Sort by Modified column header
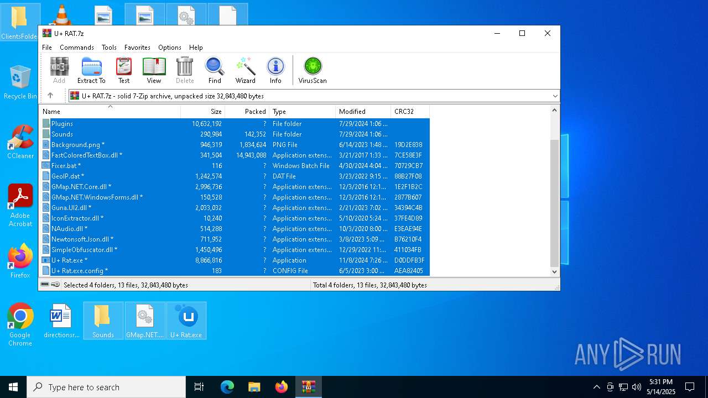Image resolution: width=708 pixels, height=398 pixels. click(363, 111)
